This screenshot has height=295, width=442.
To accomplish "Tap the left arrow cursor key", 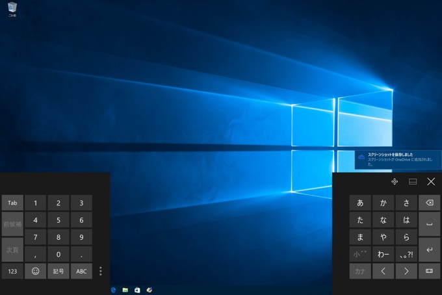I will coord(383,272).
